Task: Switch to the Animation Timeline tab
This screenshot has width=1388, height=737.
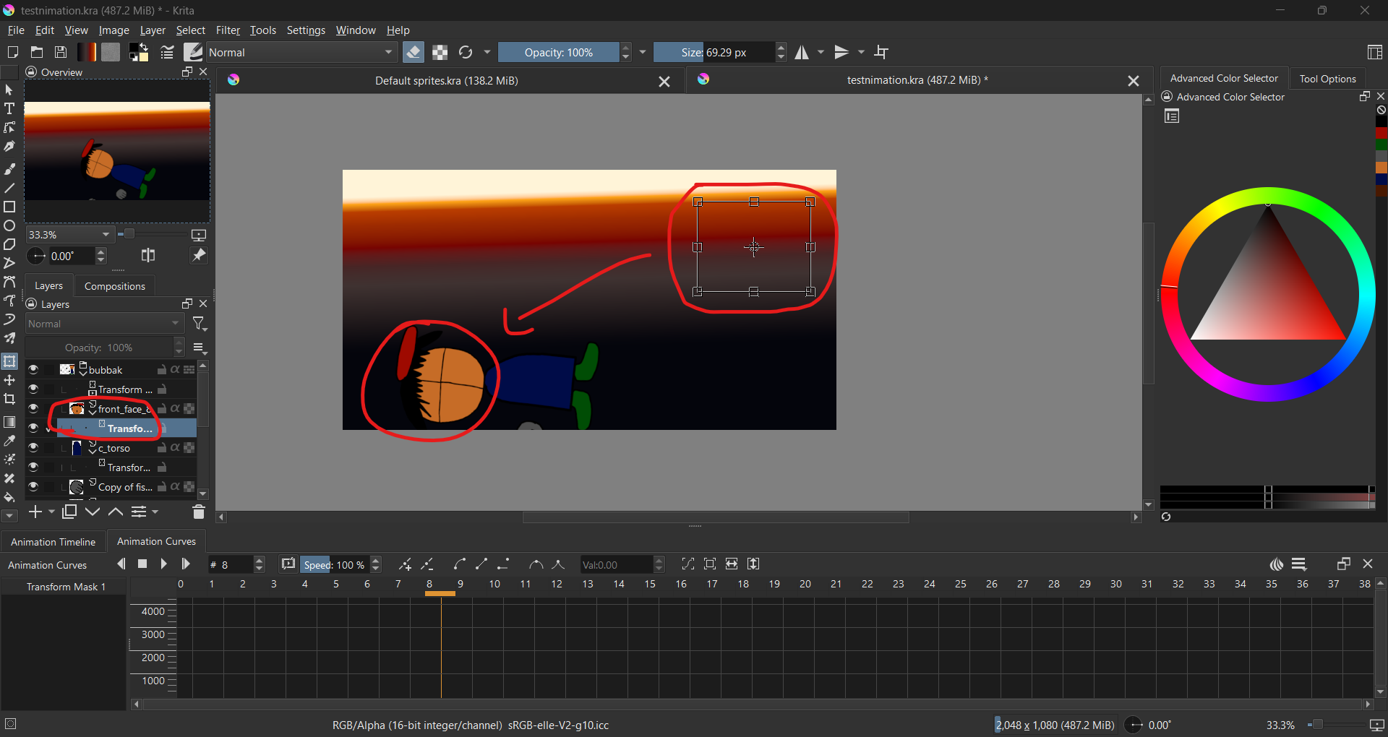Action: pos(53,542)
